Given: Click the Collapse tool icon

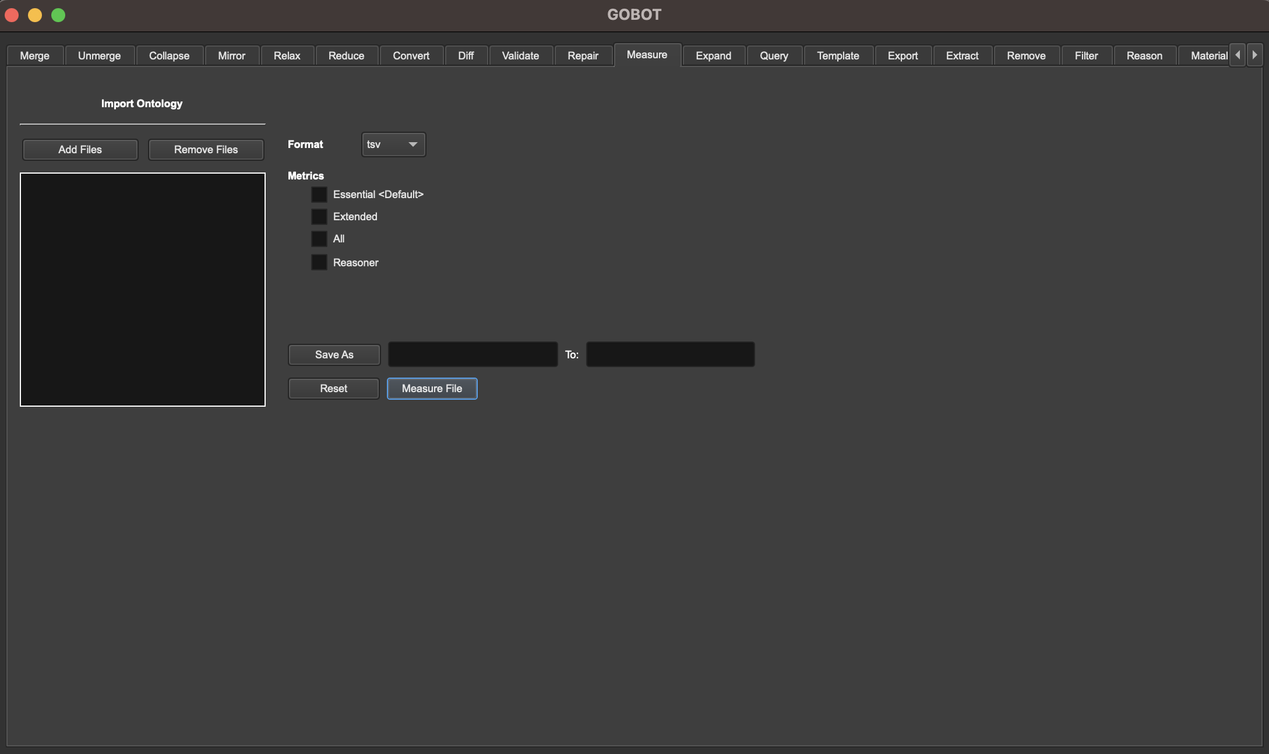Looking at the screenshot, I should click(x=170, y=56).
